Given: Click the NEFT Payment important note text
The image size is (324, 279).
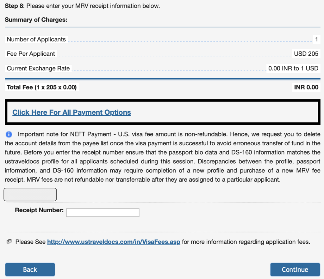Looking at the screenshot, I should tap(162, 156).
